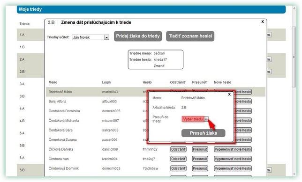Click student name Čentáková Sára
The width and height of the screenshot is (302, 182).
[x=60, y=130]
